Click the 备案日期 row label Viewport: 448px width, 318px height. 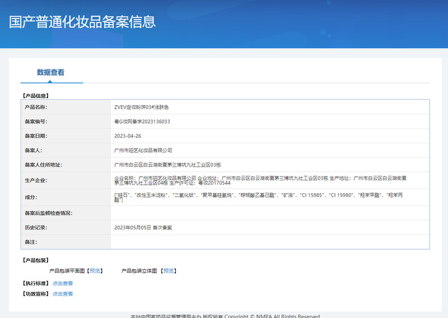click(36, 136)
